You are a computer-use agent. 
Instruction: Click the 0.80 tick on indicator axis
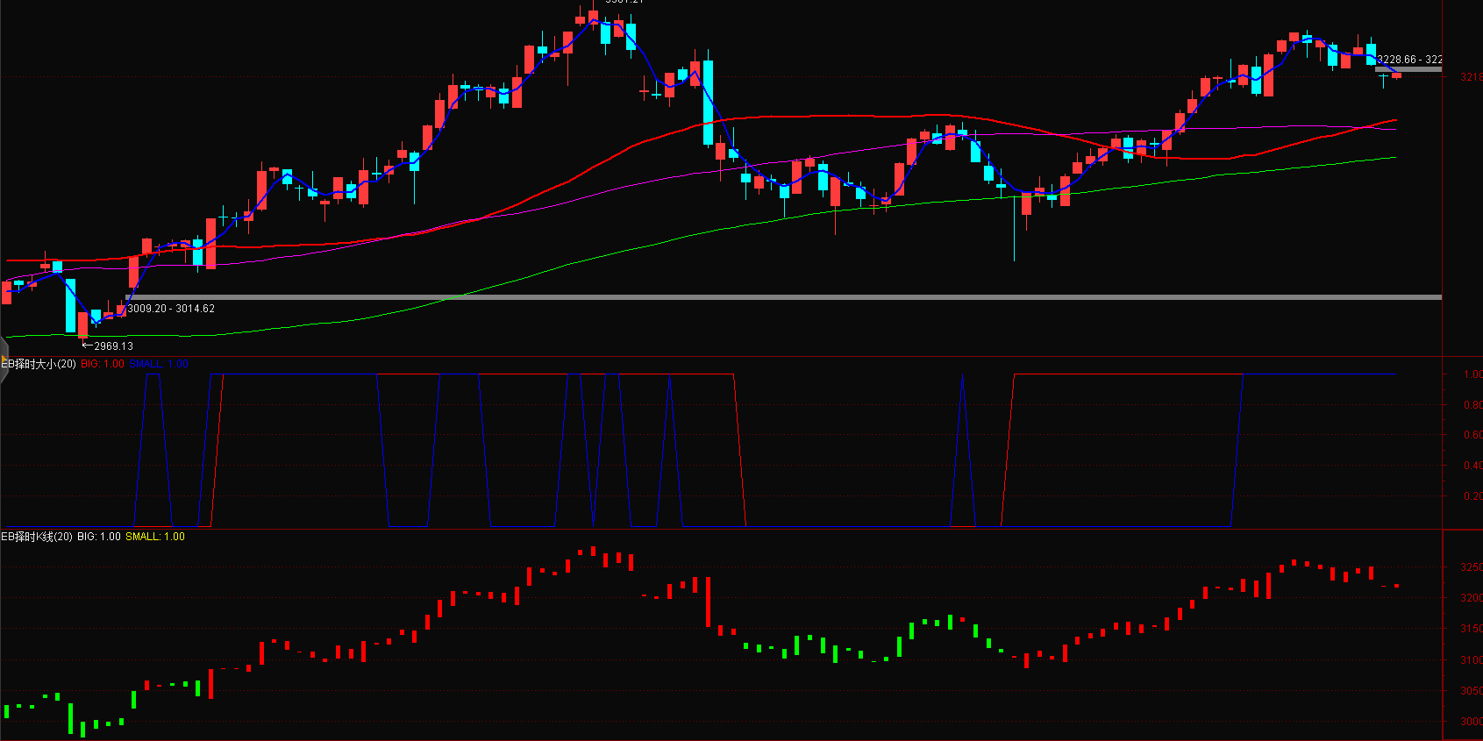tap(1472, 405)
